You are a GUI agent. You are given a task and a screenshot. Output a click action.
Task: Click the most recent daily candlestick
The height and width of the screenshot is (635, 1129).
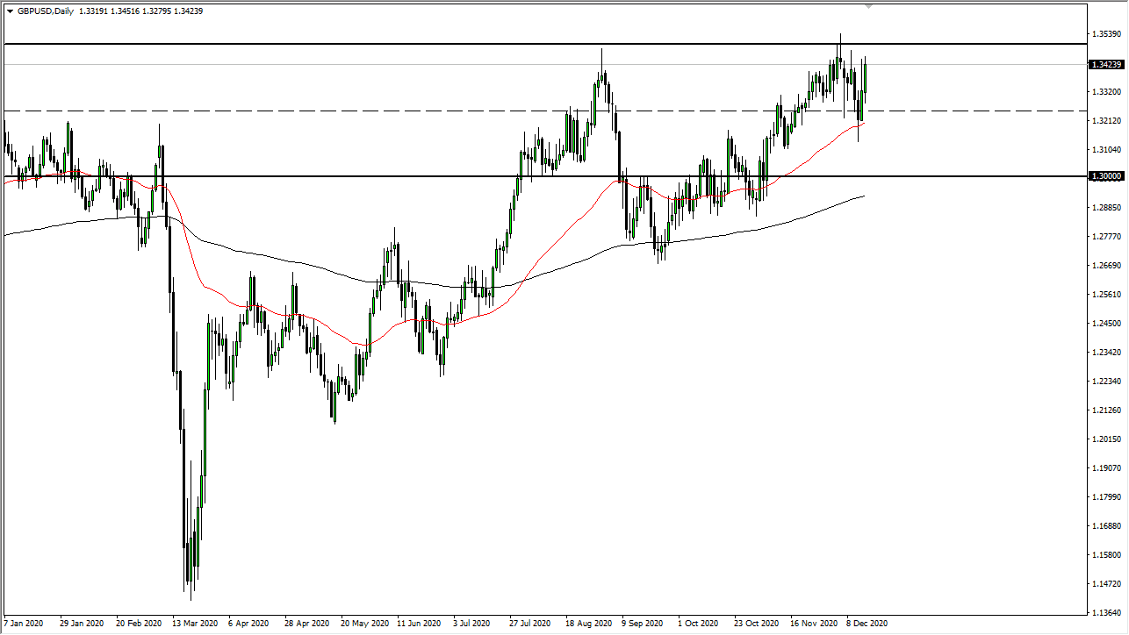(864, 79)
